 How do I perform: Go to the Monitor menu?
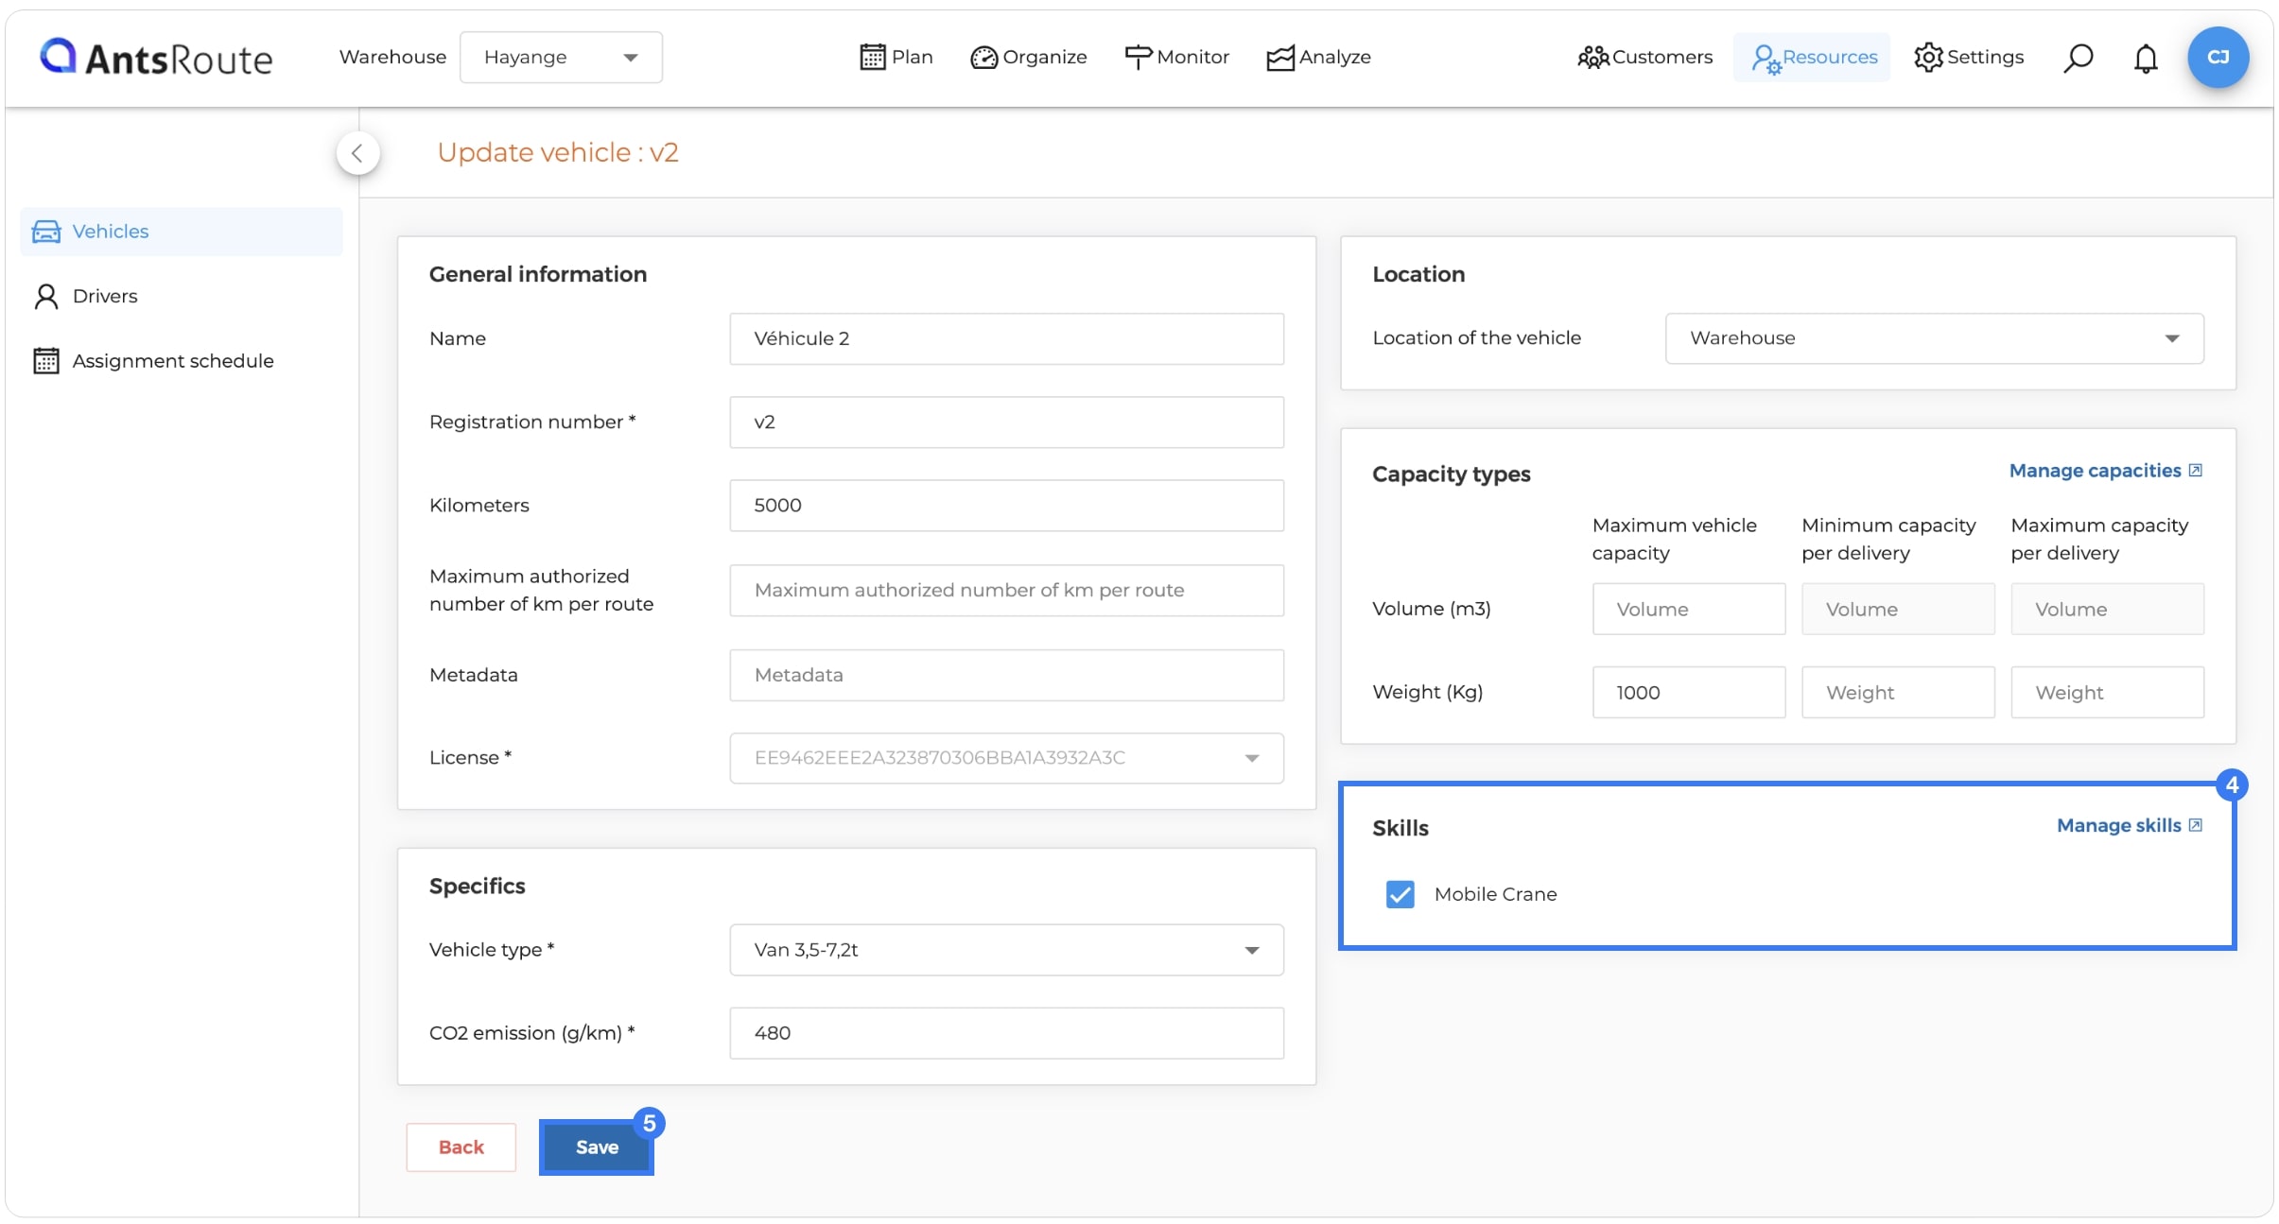[x=1177, y=58]
